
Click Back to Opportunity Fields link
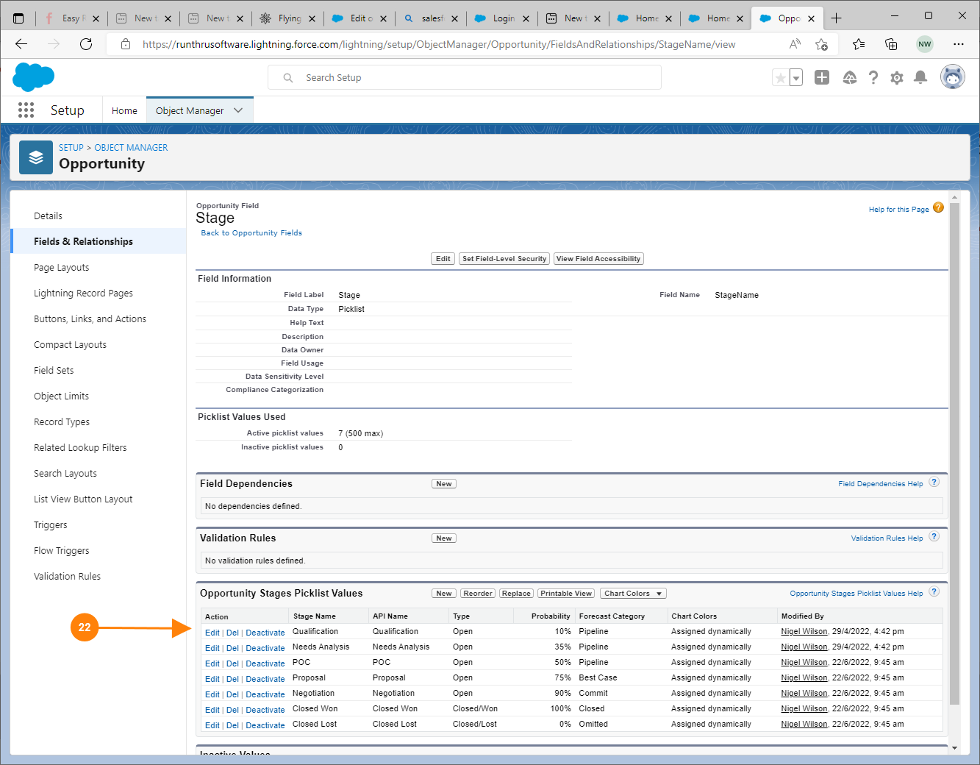click(251, 233)
